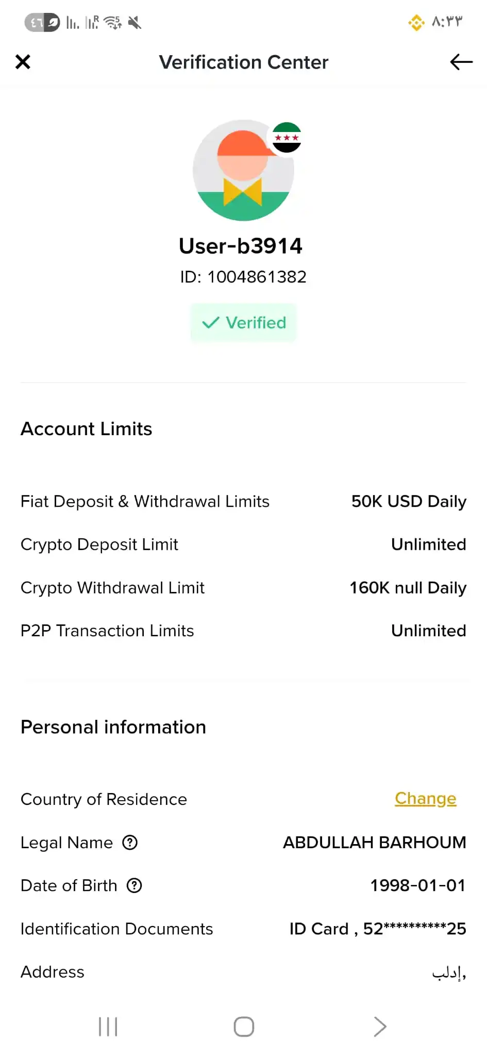
Task: Select the Crypto Withdrawal Limit row
Action: (x=243, y=588)
